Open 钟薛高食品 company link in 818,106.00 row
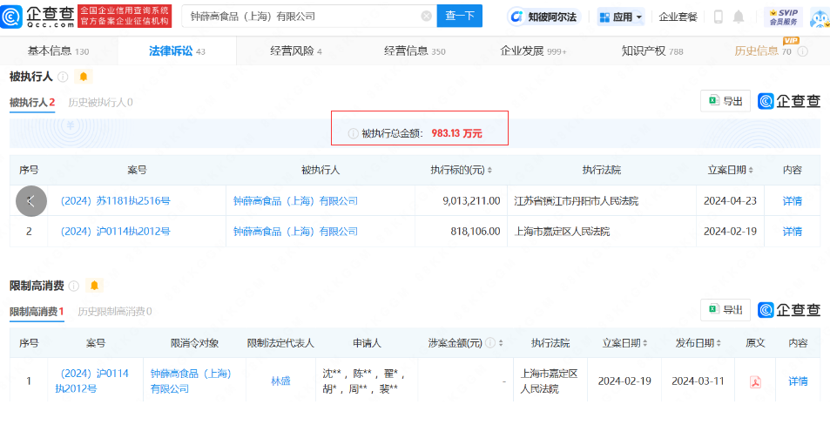 (295, 232)
